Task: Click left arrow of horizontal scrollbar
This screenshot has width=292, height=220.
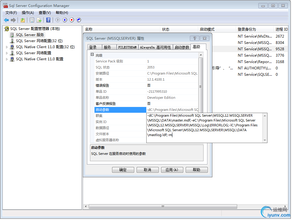Action: coord(86,206)
